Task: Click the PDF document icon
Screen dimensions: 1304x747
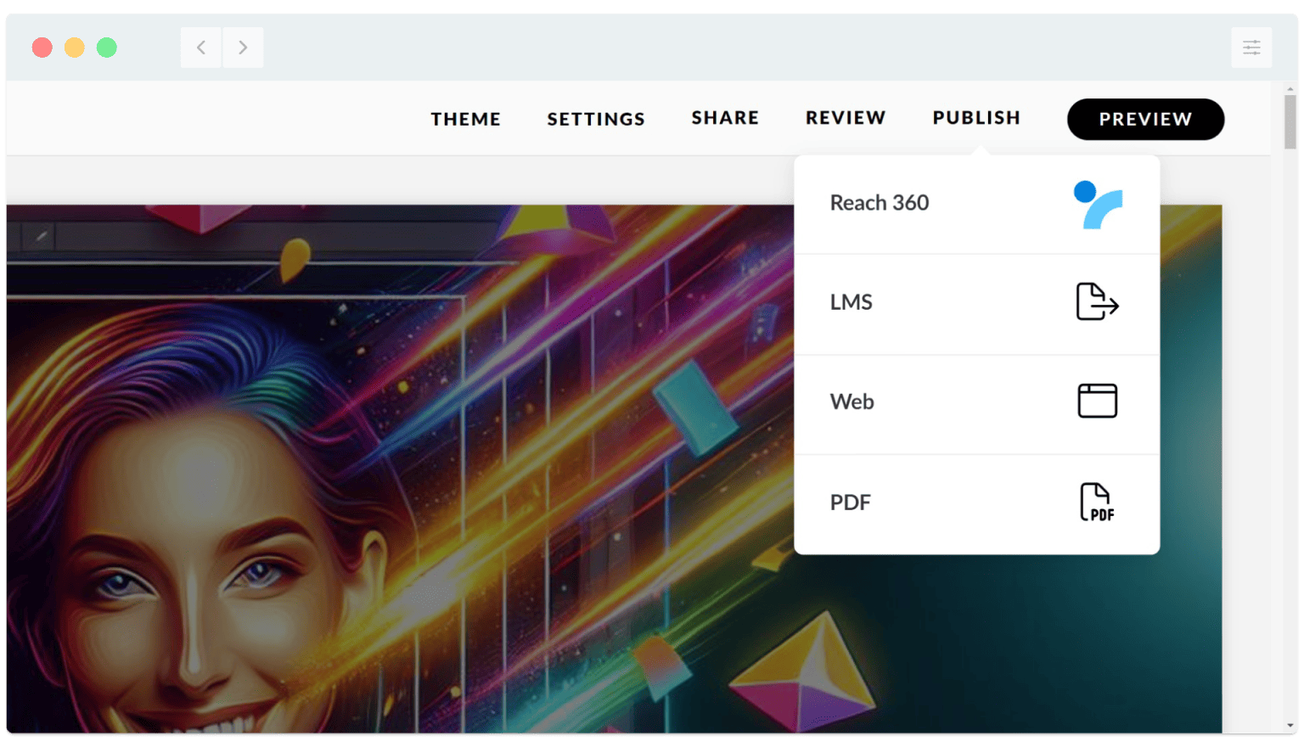Action: pos(1097,502)
